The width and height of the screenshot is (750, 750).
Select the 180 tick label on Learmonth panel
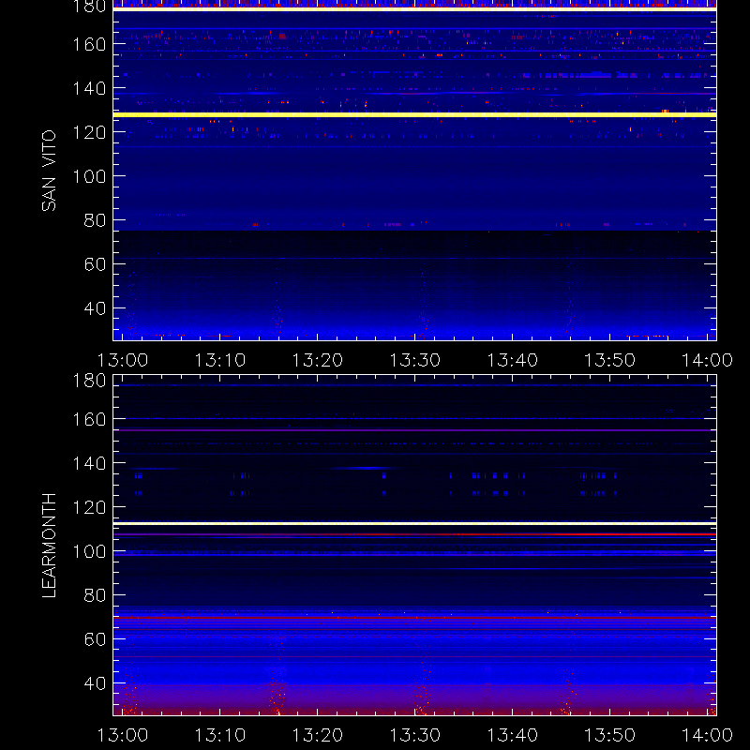click(x=89, y=381)
